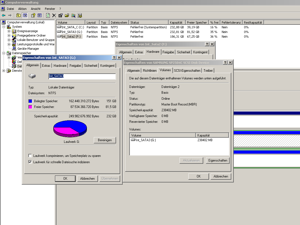Click the Leistungsprotokolle chart icon
Viewport: 300px width, 225px height.
click(x=14, y=44)
